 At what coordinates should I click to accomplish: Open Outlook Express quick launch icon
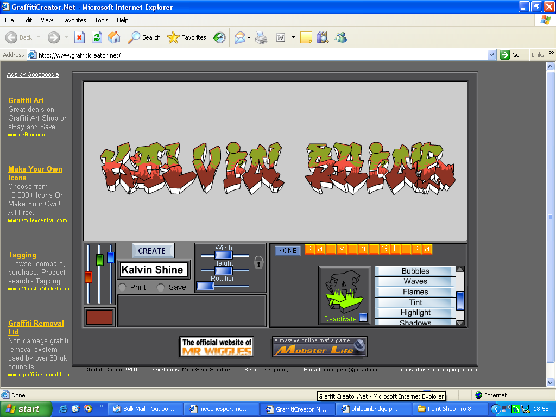click(x=75, y=409)
